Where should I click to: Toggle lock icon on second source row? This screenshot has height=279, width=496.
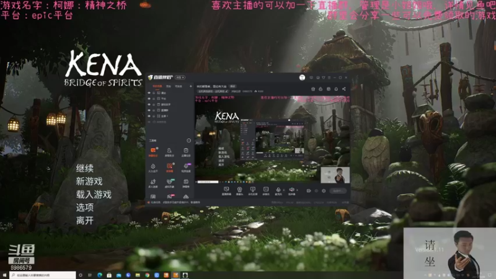pyautogui.click(x=154, y=99)
